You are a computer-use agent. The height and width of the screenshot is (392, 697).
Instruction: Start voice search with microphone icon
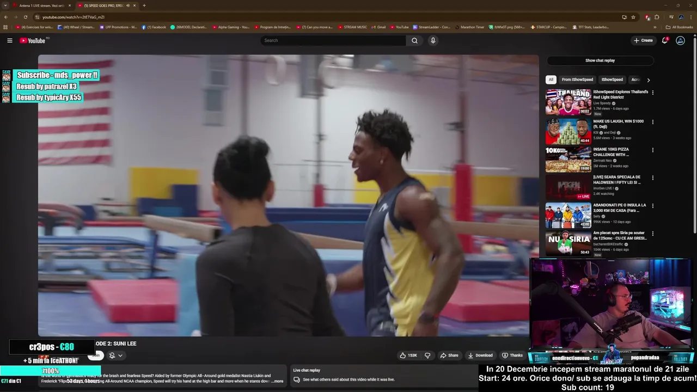click(433, 40)
